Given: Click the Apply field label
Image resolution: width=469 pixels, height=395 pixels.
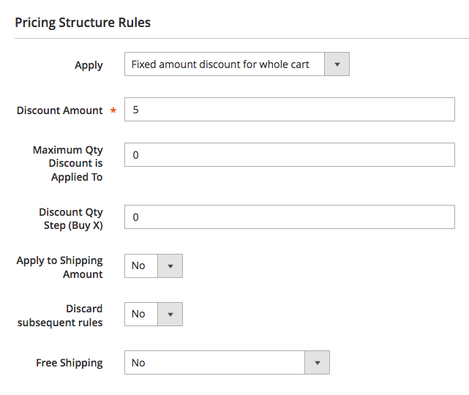Looking at the screenshot, I should pos(89,65).
